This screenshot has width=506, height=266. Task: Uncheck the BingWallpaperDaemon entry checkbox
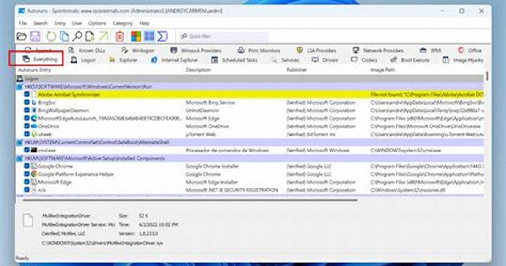pyautogui.click(x=27, y=110)
